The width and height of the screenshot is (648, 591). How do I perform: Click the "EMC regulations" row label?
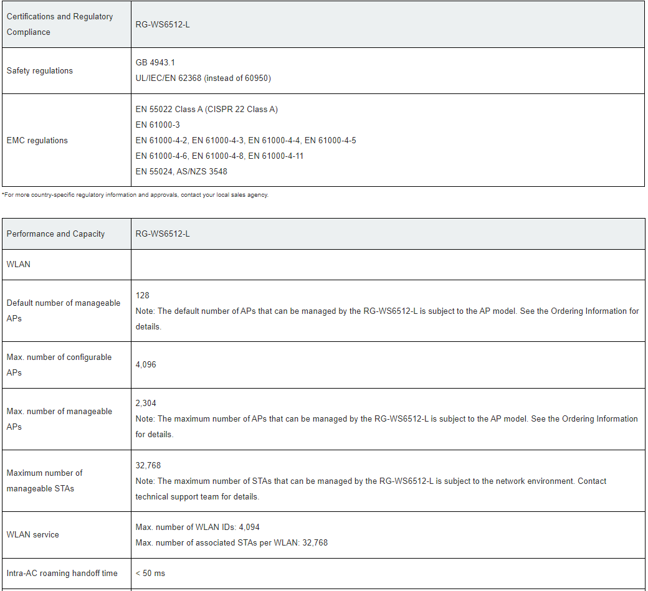click(x=37, y=140)
